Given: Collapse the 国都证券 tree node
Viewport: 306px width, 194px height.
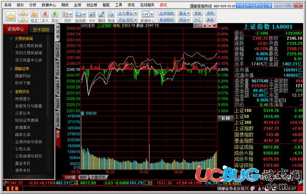Looking at the screenshot, I should click(11, 68).
